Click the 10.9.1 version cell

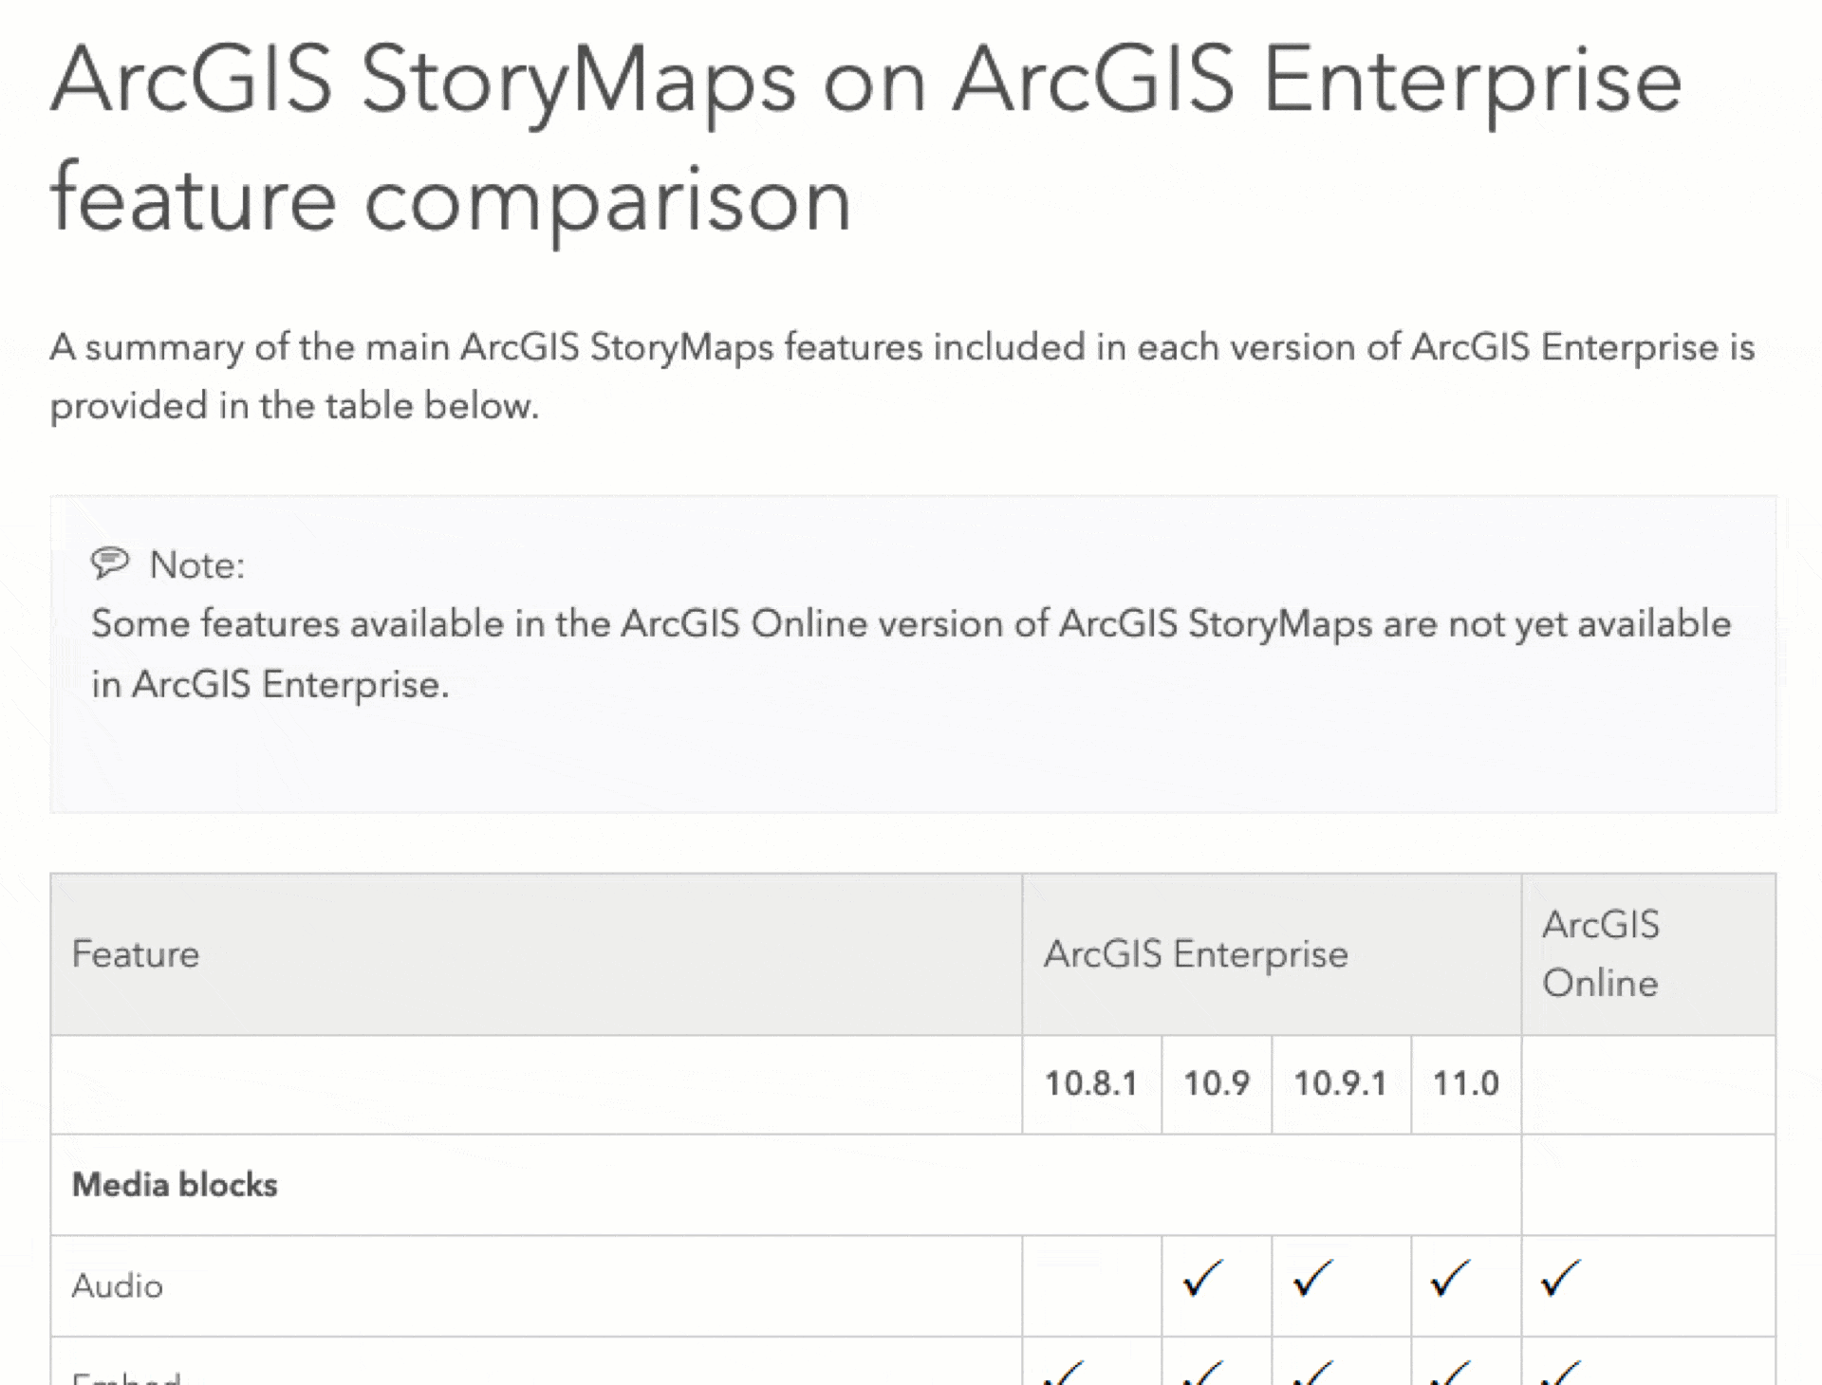click(x=1340, y=1083)
